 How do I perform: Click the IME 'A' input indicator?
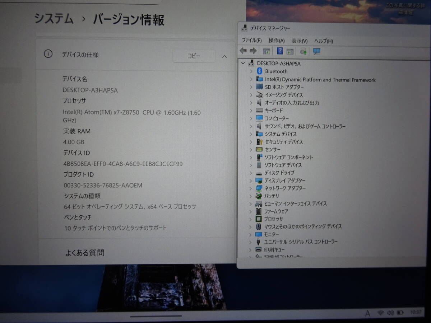[367, 314]
